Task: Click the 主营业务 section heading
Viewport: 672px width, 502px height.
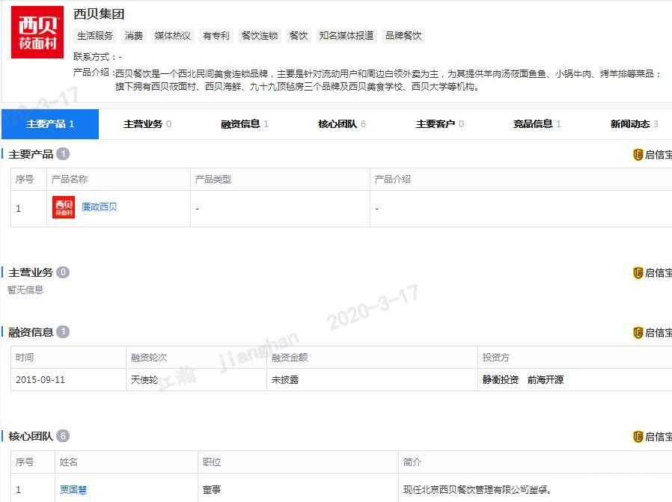Action: (x=31, y=272)
